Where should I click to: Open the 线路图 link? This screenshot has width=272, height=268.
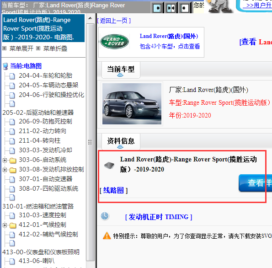(x=114, y=190)
